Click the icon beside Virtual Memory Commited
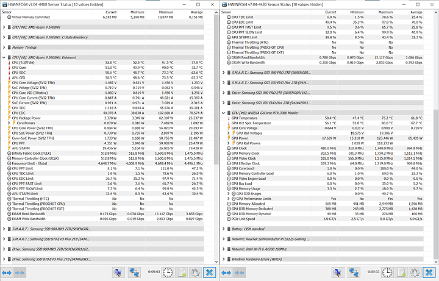 coord(9,17)
